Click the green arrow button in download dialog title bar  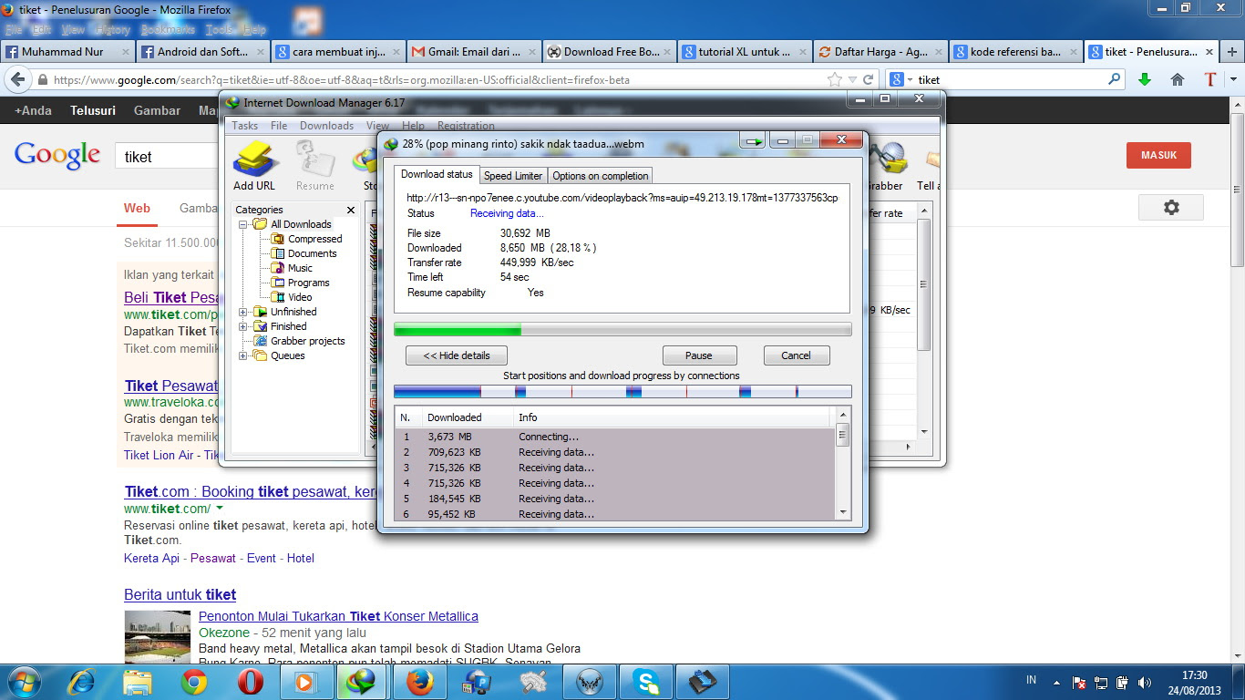pyautogui.click(x=754, y=141)
